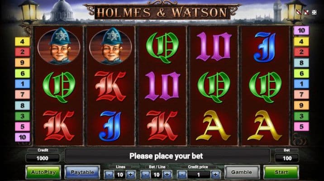324x181 pixels.
Task: Open the Paytable
Action: point(82,172)
